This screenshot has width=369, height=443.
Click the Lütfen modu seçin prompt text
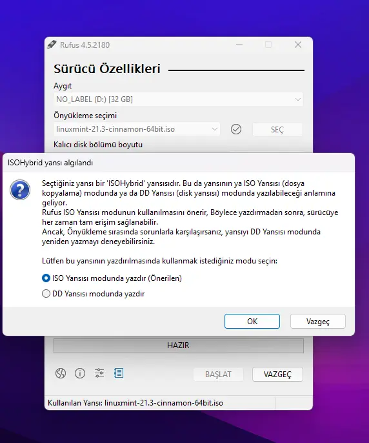click(159, 261)
